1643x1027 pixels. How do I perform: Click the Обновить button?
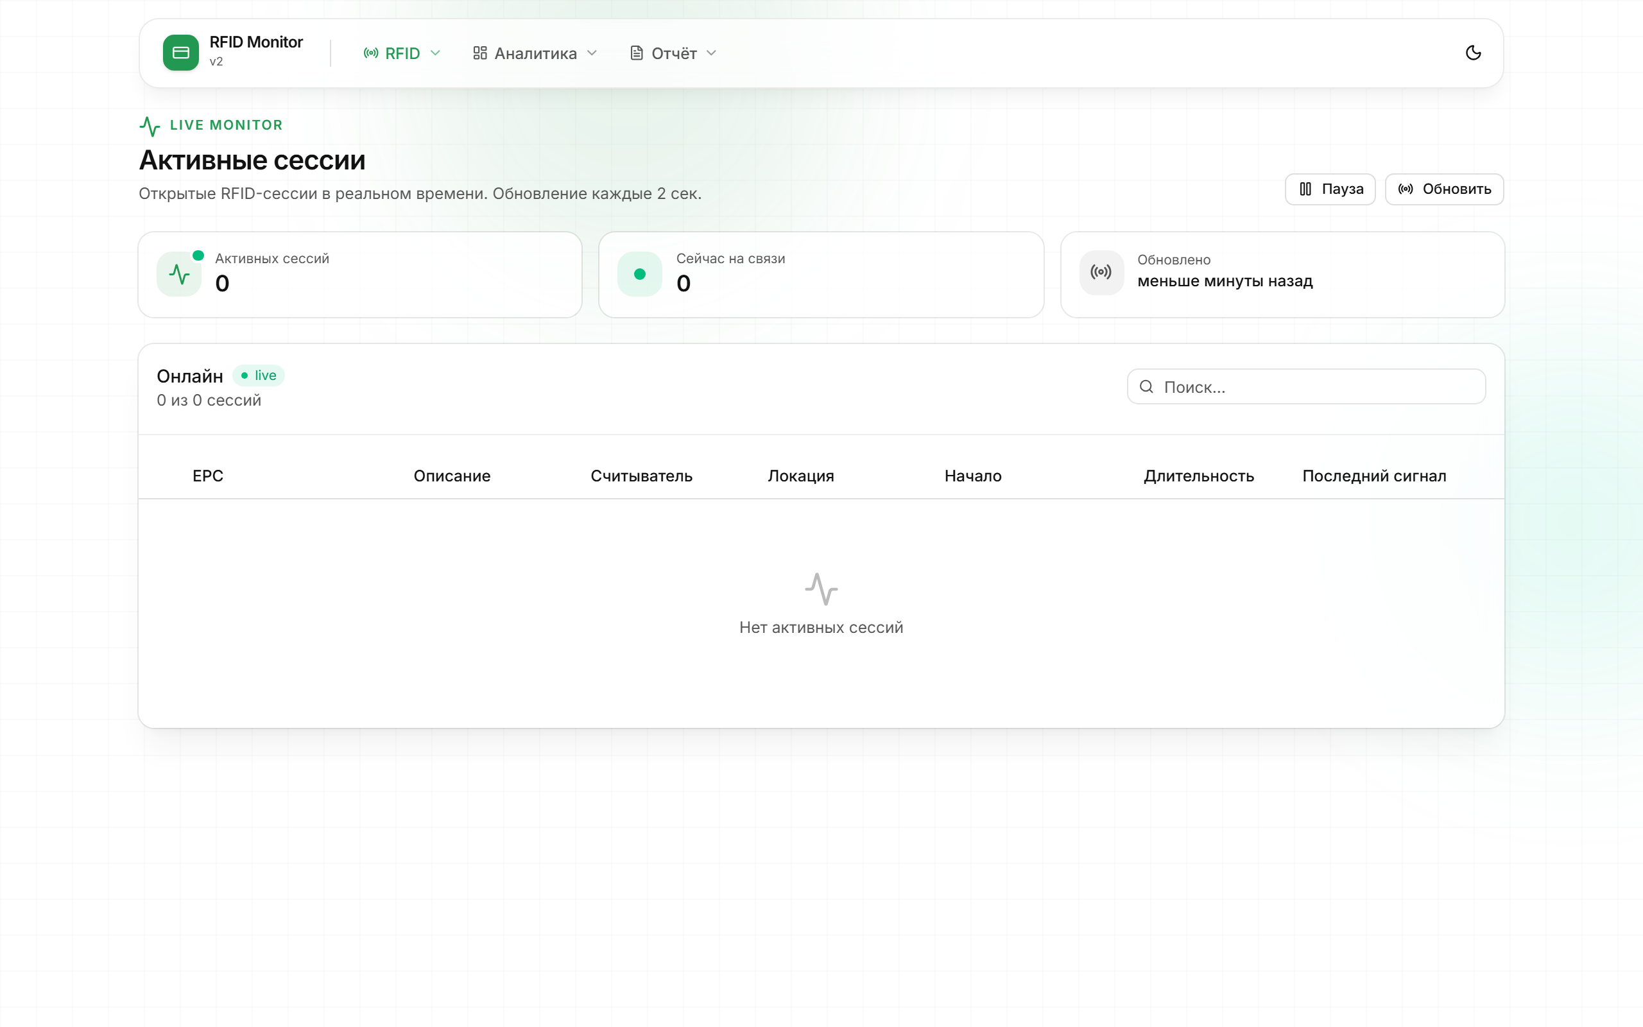(x=1444, y=189)
